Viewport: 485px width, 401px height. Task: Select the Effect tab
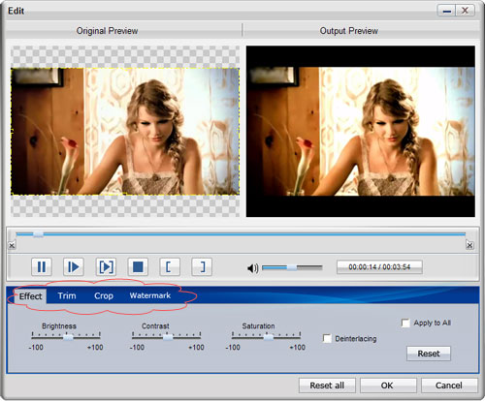[30, 296]
